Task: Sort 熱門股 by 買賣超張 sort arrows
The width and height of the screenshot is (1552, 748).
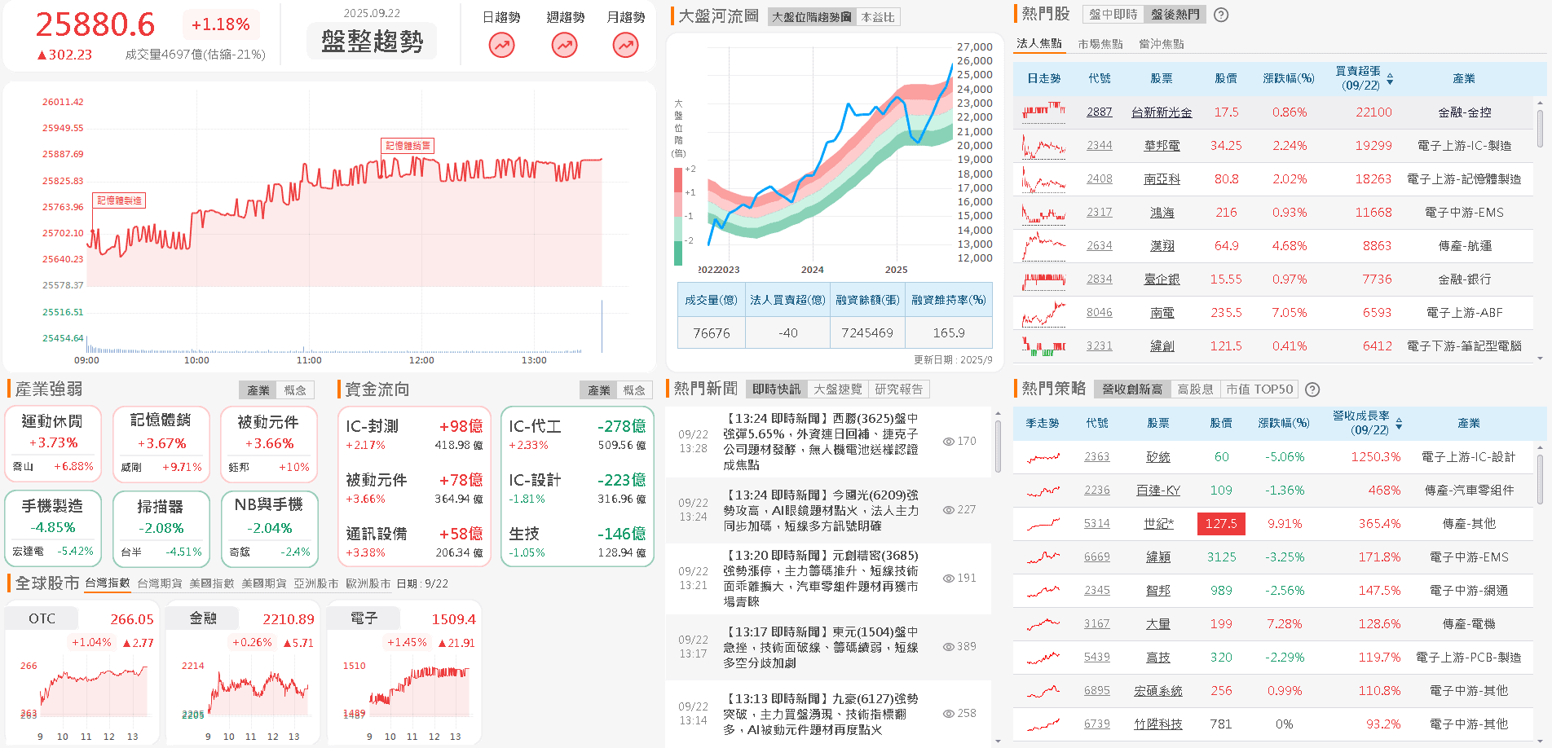Action: click(1390, 79)
